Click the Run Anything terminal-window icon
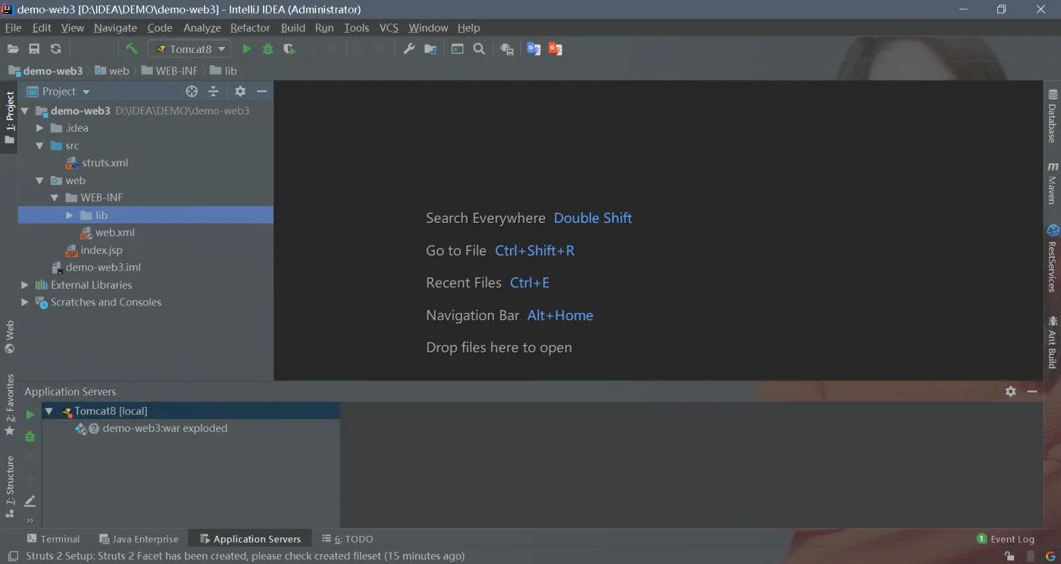 point(457,49)
